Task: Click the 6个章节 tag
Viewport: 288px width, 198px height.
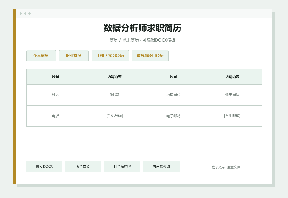Action: 83,166
